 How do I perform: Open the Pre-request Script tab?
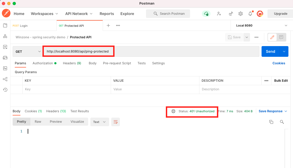117,63
